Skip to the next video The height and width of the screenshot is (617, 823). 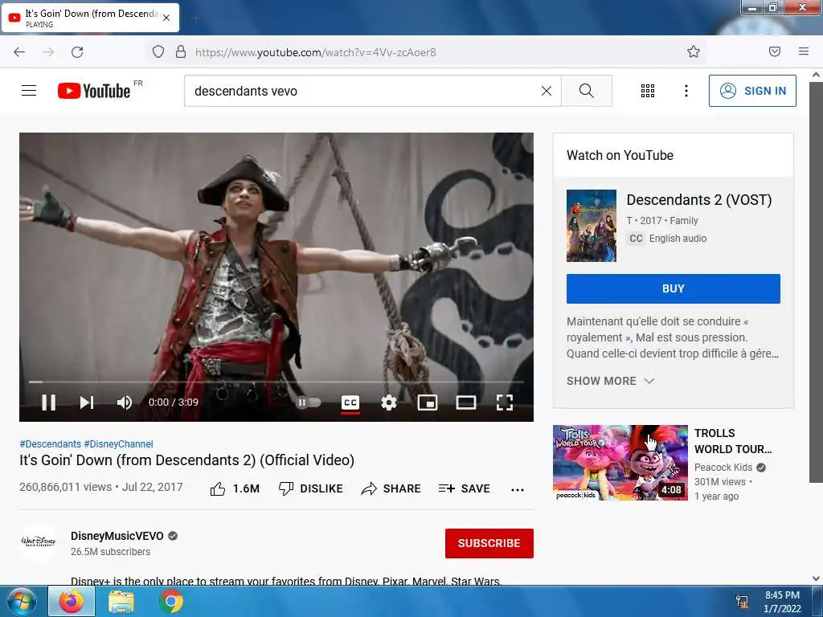[87, 402]
